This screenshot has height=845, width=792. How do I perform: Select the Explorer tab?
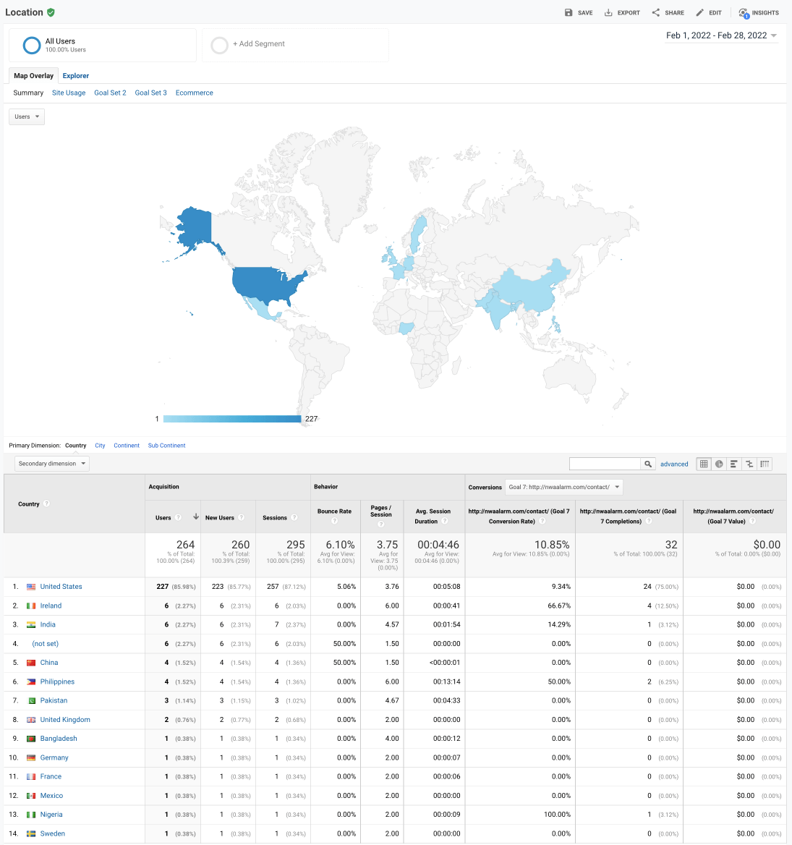point(75,76)
